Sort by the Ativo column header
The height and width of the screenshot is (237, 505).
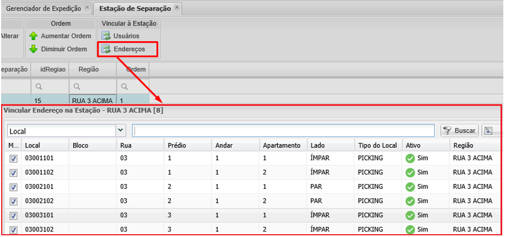pyautogui.click(x=426, y=145)
